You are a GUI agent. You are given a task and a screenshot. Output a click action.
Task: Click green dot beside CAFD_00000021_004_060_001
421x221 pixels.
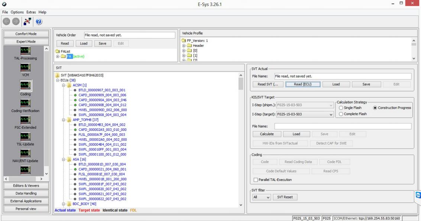click(x=75, y=169)
